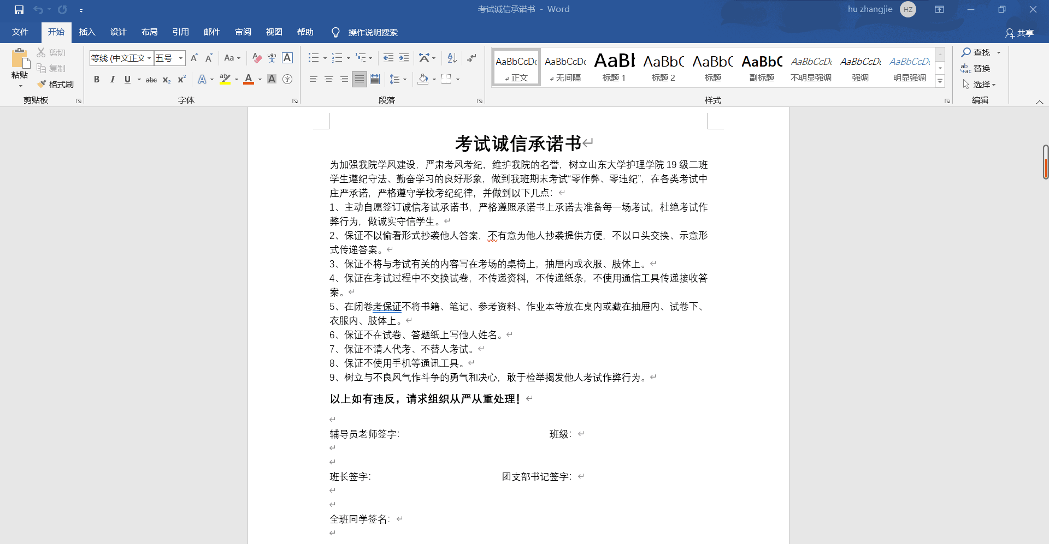Align paragraph to the left
Image resolution: width=1049 pixels, height=544 pixels.
(314, 80)
